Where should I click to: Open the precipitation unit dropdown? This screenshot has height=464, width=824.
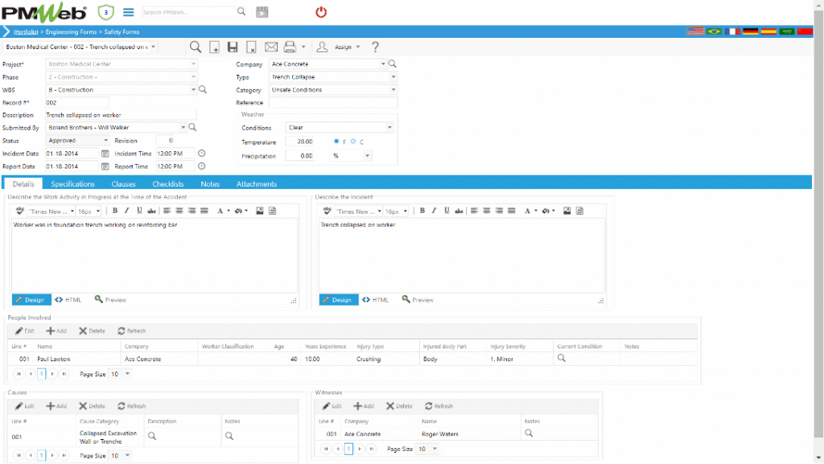[x=367, y=155]
